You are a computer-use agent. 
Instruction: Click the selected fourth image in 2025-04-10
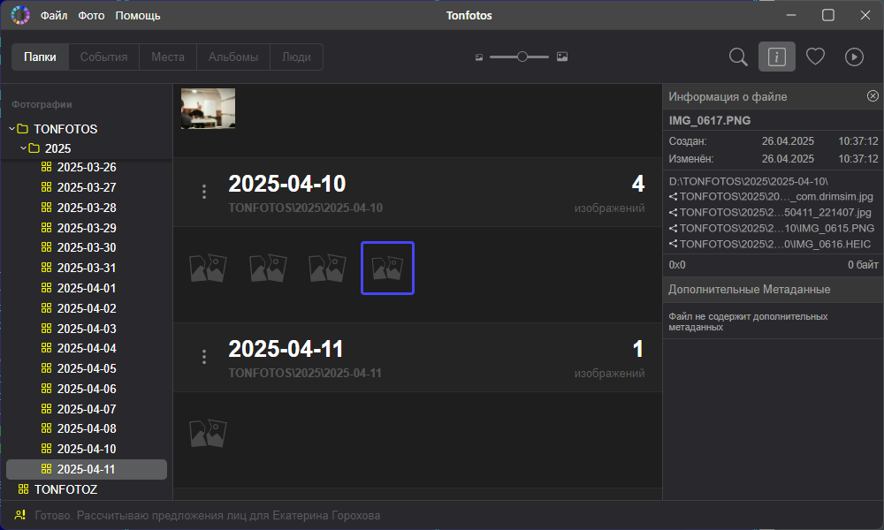tap(388, 269)
